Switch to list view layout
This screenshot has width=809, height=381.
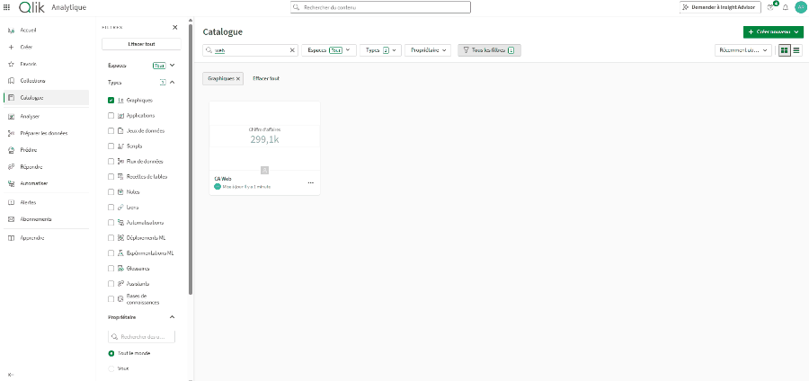click(796, 50)
